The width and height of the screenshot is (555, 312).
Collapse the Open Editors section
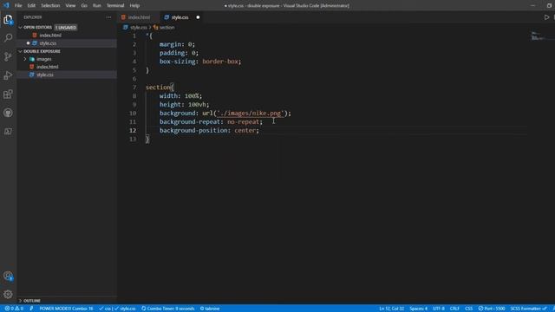(x=37, y=27)
